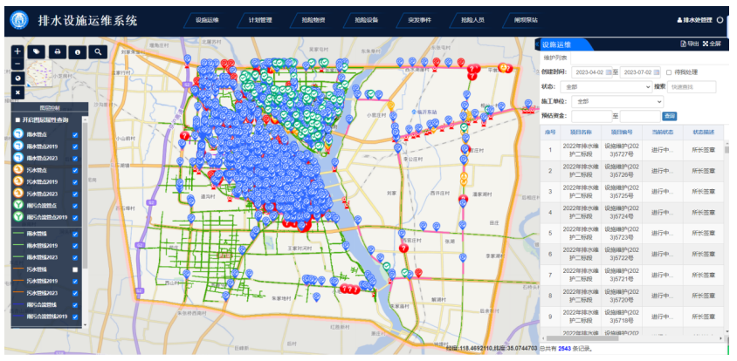The height and width of the screenshot is (361, 737).
Task: Click the 雨污合流管点2019 layer legend icon
Action: click(x=17, y=217)
